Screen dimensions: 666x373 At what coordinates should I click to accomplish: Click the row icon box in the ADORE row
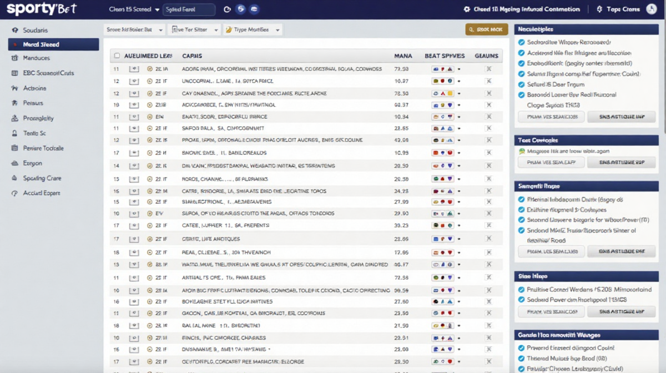(134, 69)
